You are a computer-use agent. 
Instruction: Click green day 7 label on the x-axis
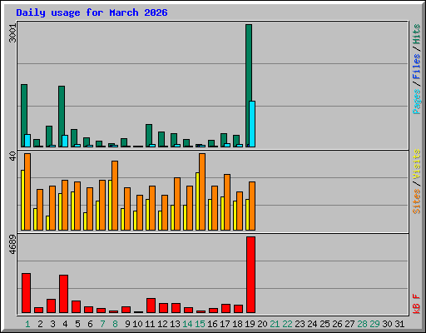(x=102, y=324)
